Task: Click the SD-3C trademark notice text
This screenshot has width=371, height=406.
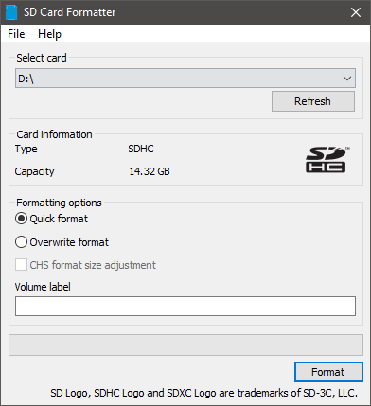Action: tap(203, 393)
